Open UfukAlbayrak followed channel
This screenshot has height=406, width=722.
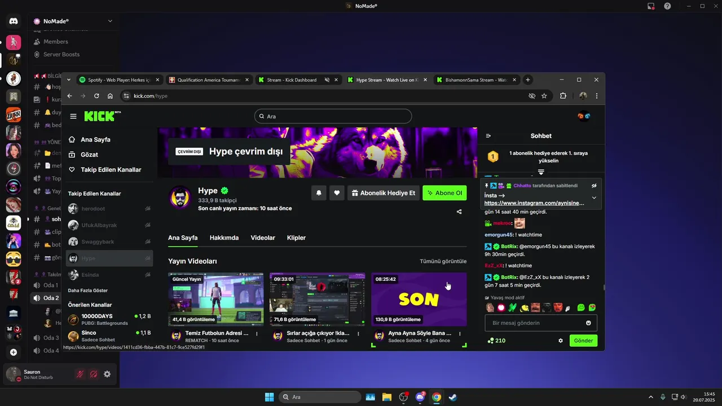[x=109, y=225]
